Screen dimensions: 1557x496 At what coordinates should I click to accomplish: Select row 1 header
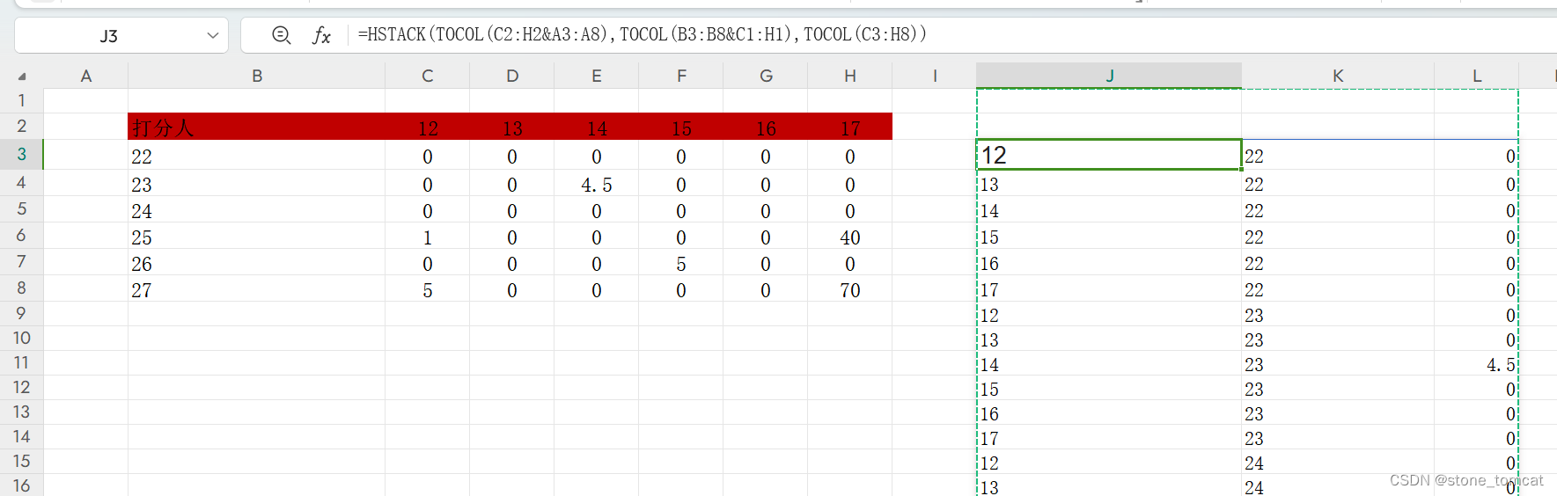(22, 100)
